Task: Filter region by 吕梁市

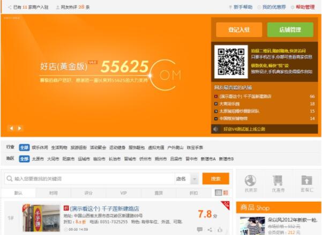Action: (x=176, y=159)
